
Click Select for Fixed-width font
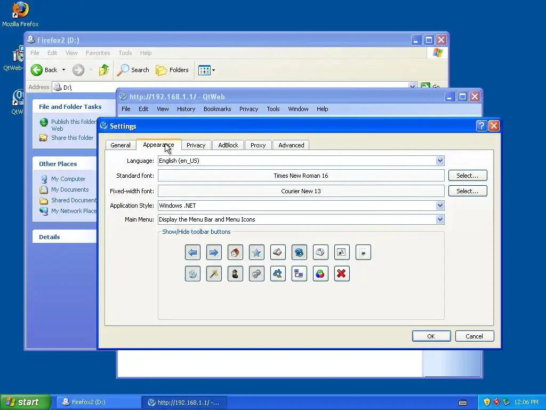pyautogui.click(x=467, y=191)
